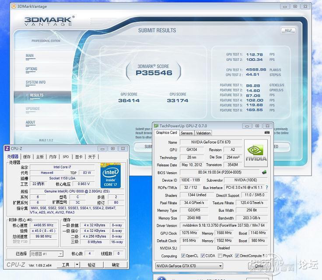Click the GPU Test 1 value 112.78

pos(255,55)
